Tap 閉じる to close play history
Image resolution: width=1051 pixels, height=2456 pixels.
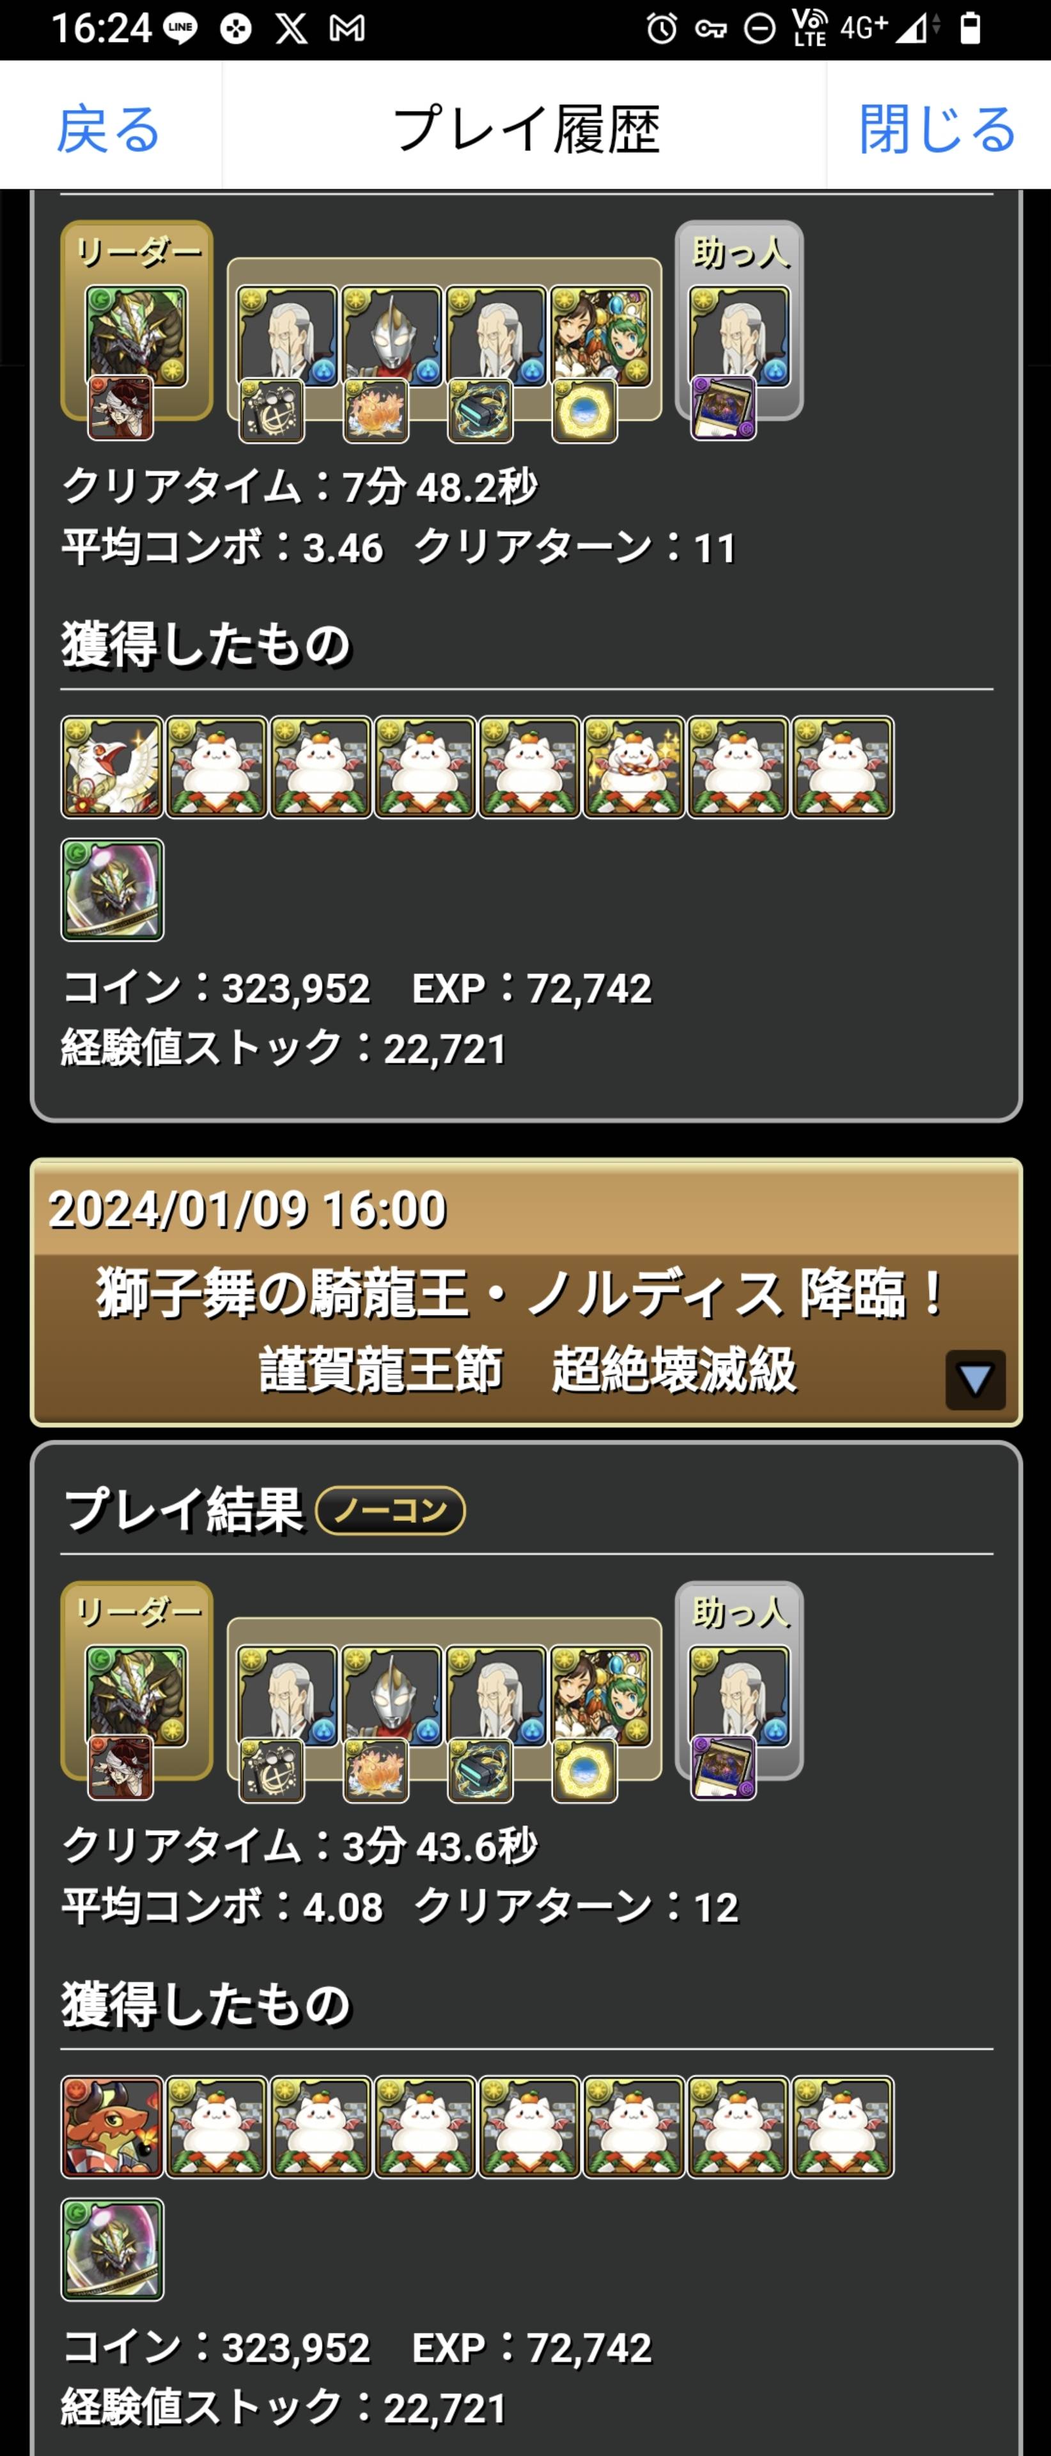(x=938, y=129)
